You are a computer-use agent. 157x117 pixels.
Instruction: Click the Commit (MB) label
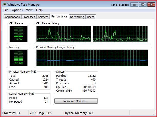point(64,91)
